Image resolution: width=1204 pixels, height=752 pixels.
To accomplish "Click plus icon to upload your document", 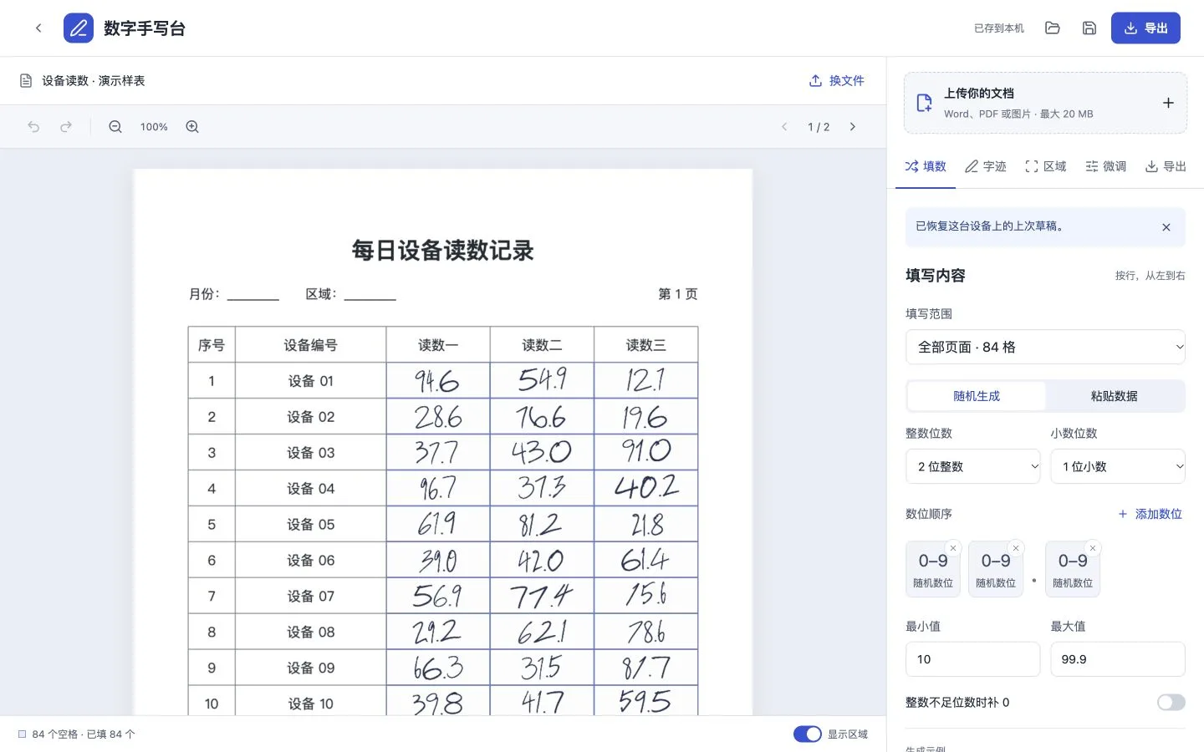I will (x=1168, y=103).
